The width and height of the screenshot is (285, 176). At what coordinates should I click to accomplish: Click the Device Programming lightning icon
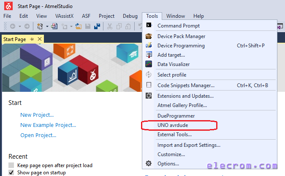click(x=149, y=45)
